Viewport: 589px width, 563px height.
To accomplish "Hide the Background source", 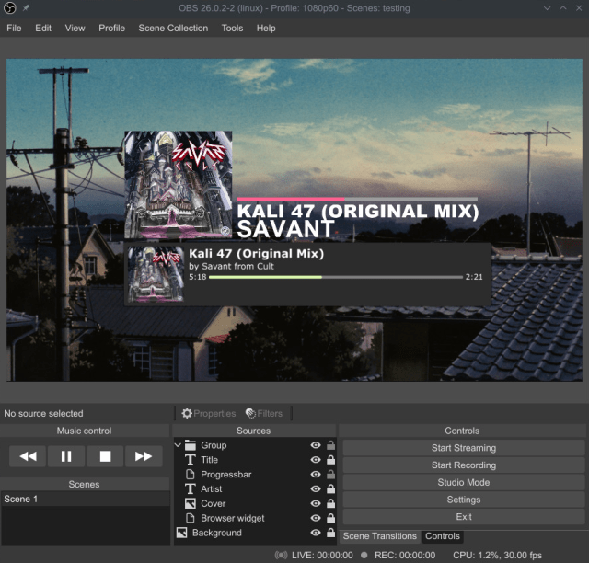I will point(316,533).
